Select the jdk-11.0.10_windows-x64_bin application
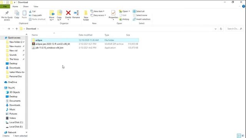246x138 pixels. pyautogui.click(x=85, y=48)
